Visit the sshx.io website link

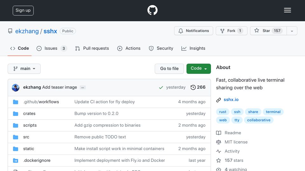(x=231, y=100)
